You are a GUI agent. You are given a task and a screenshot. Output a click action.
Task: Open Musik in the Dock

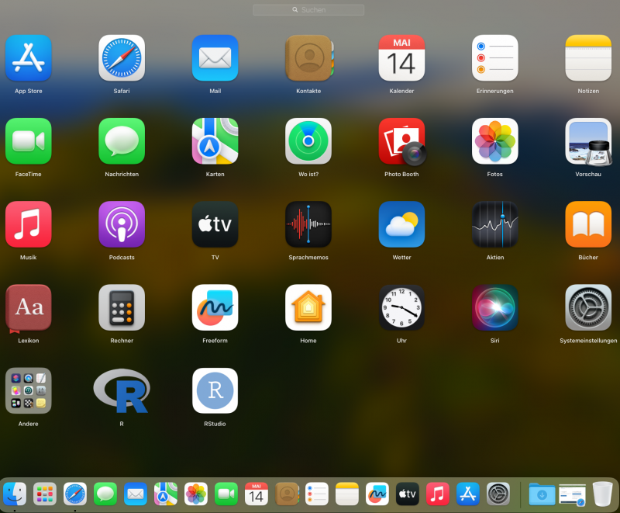click(x=438, y=494)
